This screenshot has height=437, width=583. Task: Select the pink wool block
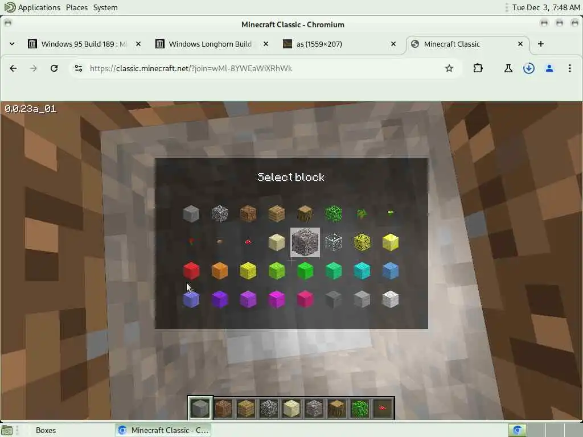point(305,299)
